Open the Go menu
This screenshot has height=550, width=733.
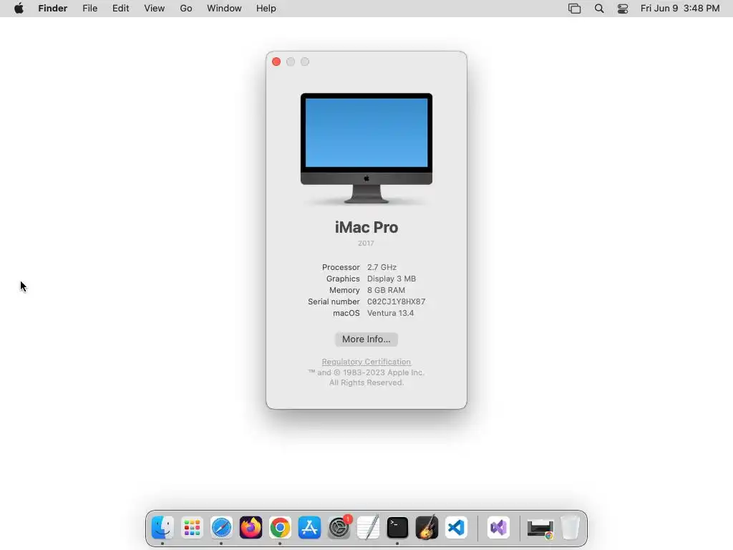[x=186, y=9]
